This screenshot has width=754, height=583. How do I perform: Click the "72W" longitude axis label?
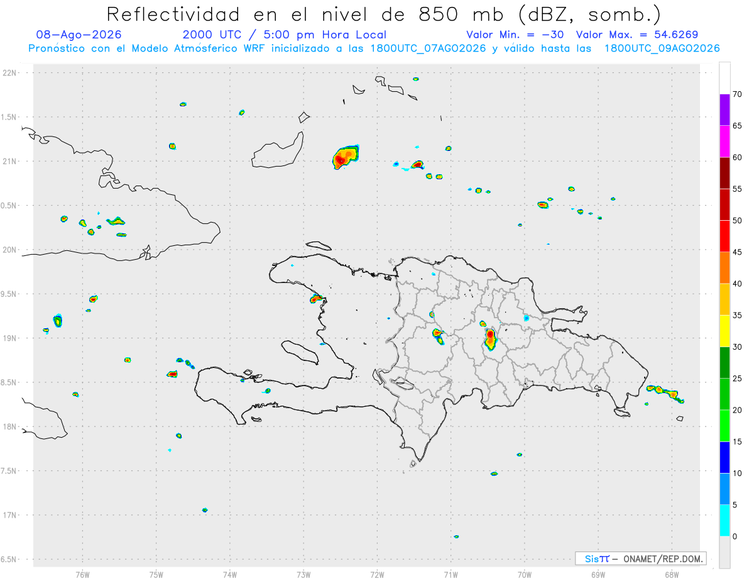[377, 574]
